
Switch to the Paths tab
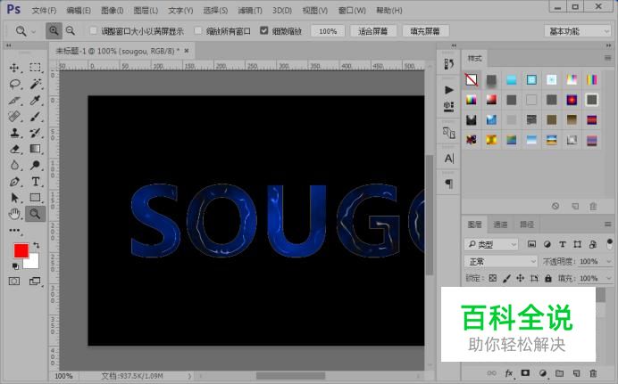527,225
